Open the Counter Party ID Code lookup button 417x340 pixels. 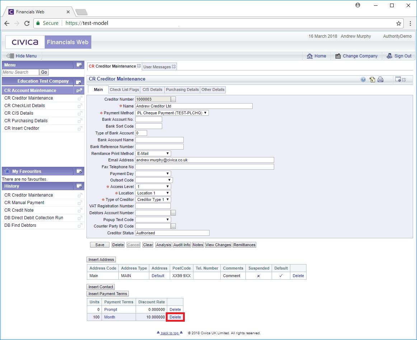[173, 226]
